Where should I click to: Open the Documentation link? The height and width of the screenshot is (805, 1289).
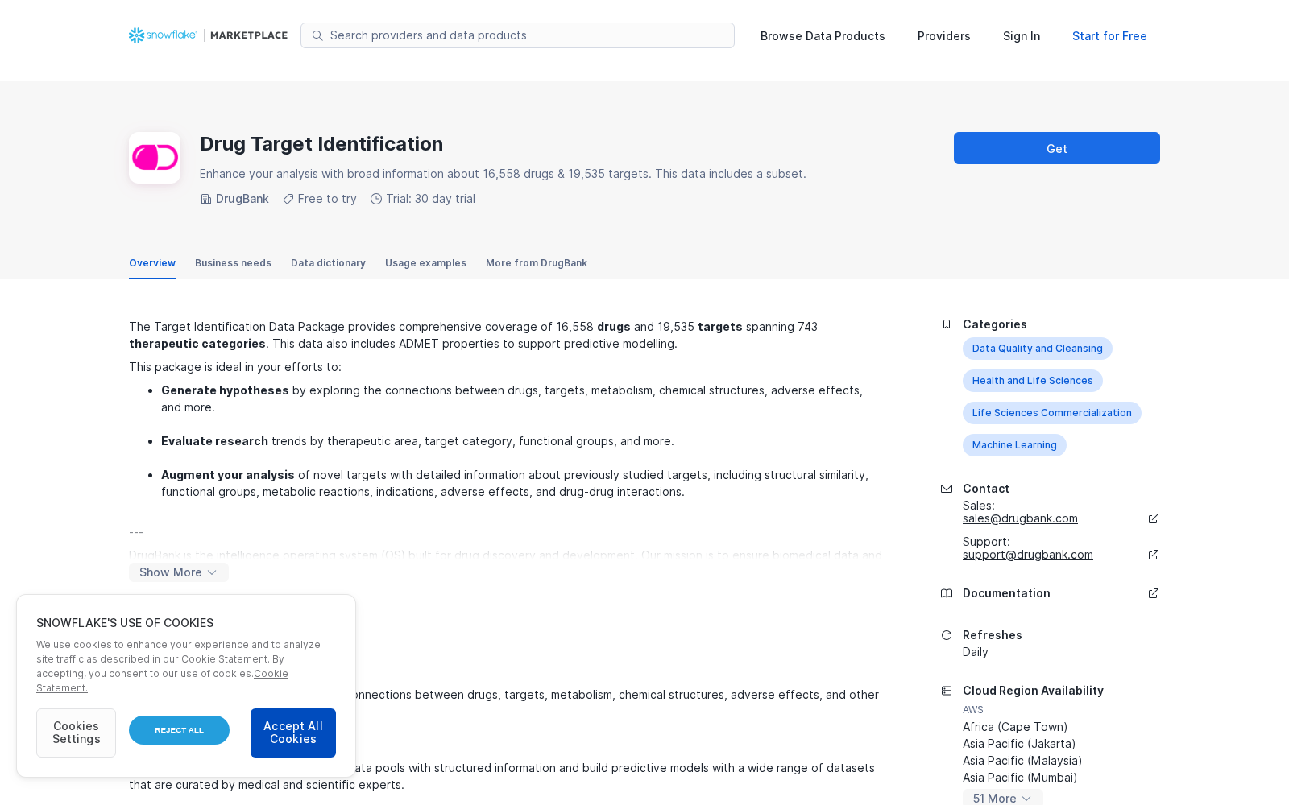click(1006, 593)
